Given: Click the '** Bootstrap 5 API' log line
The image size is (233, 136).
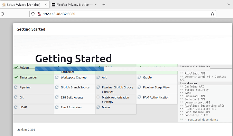Looking at the screenshot, I should (x=194, y=115).
